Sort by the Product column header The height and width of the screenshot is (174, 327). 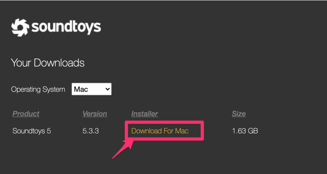(x=26, y=114)
